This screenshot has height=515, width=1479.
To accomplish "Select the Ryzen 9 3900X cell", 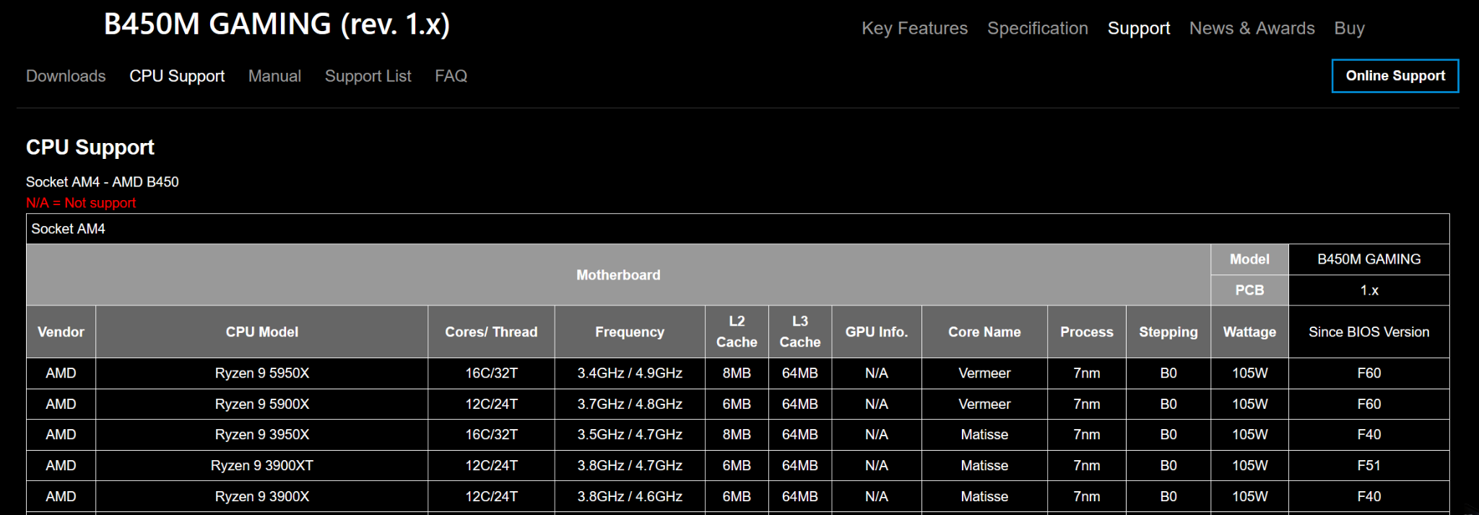I will (x=261, y=497).
